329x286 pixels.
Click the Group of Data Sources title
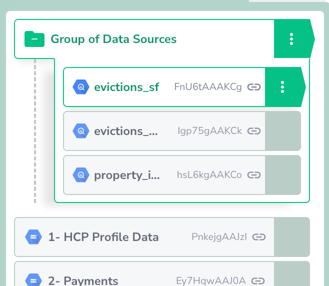point(113,39)
